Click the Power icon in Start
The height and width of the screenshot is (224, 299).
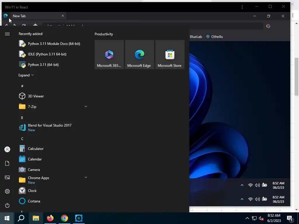pos(7,205)
